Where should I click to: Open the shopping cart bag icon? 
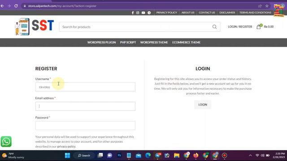click(x=259, y=27)
